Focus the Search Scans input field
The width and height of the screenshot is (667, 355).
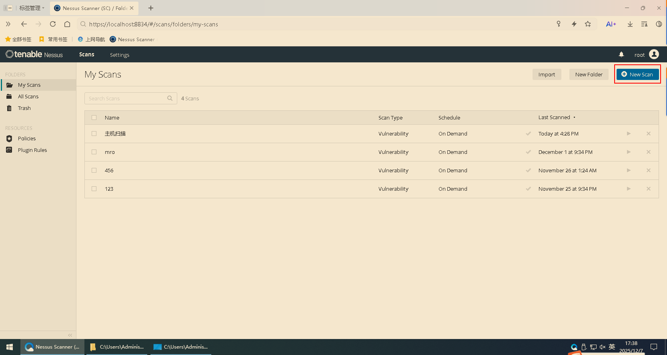[126, 98]
